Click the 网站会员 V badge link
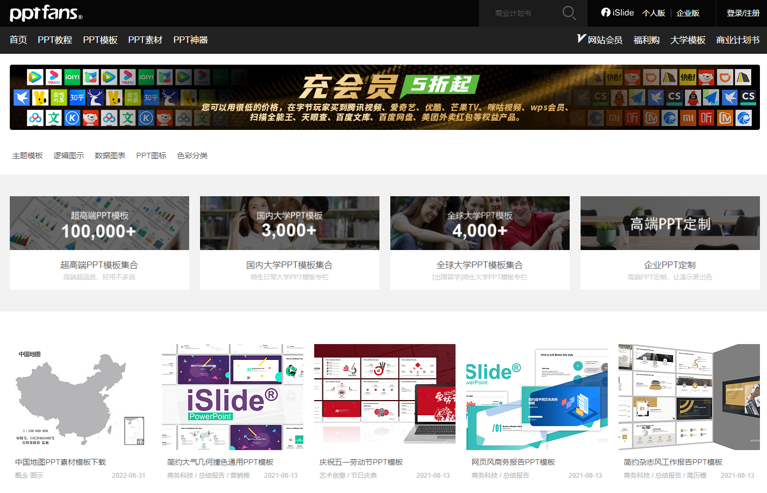Image resolution: width=767 pixels, height=493 pixels. tap(600, 40)
